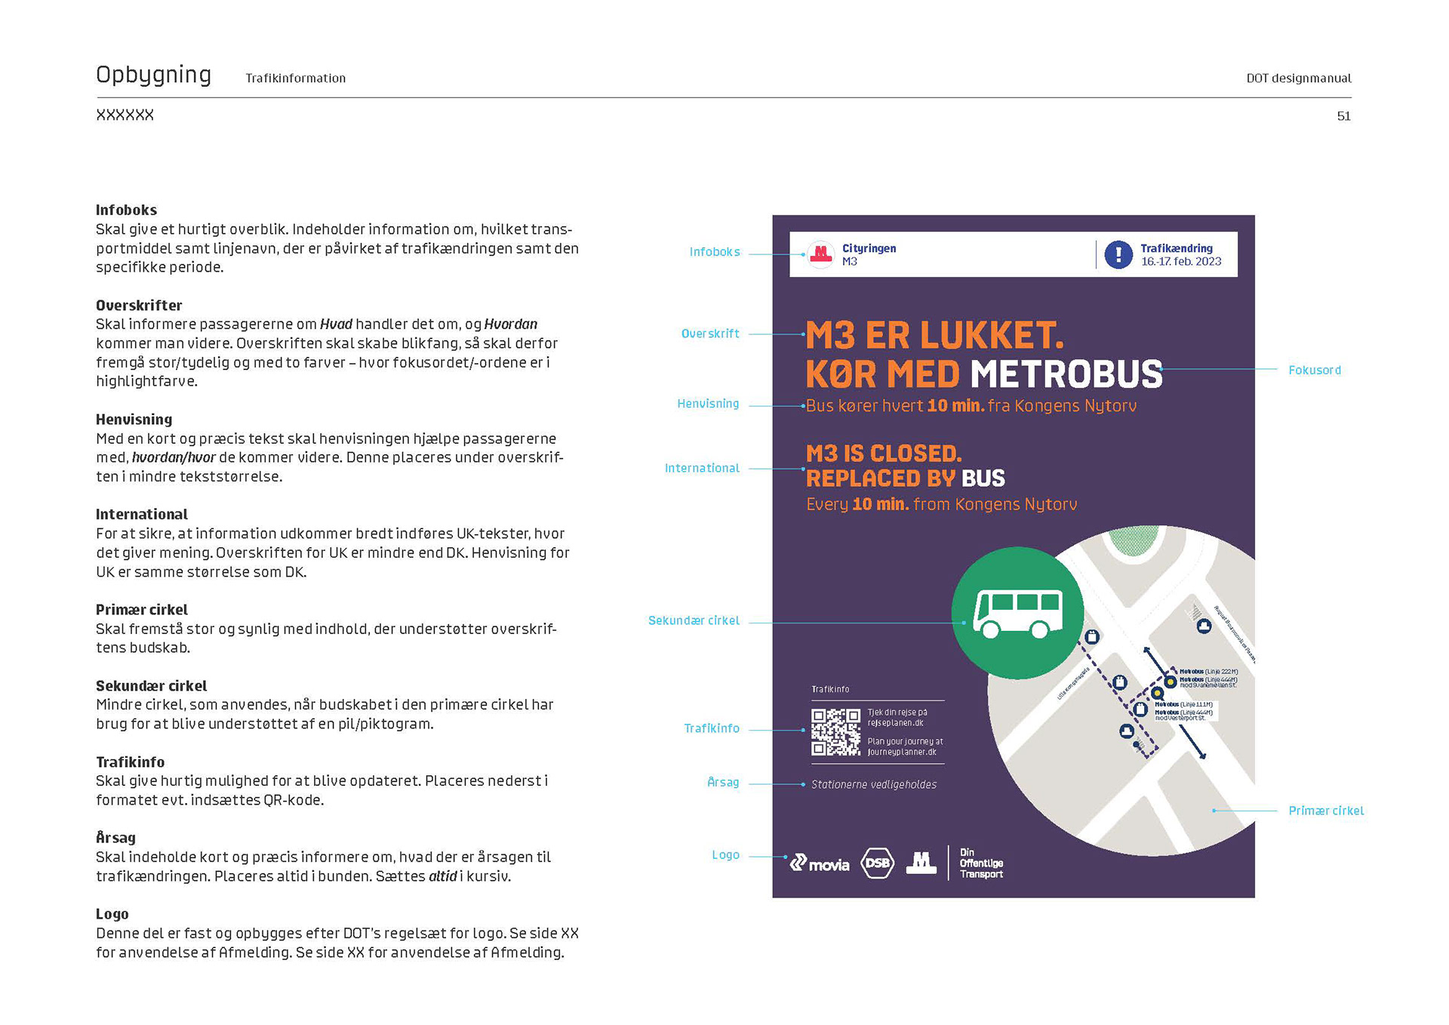Click the Trafikændring date 16.-17. feb. 2023
The height and width of the screenshot is (1025, 1449).
coord(1180,261)
